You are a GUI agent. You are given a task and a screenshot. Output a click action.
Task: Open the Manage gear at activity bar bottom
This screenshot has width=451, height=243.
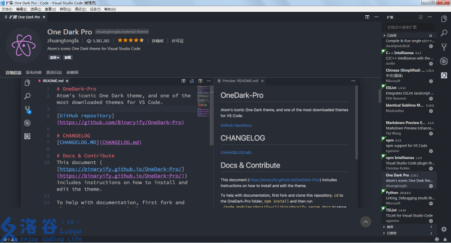tap(444, 229)
